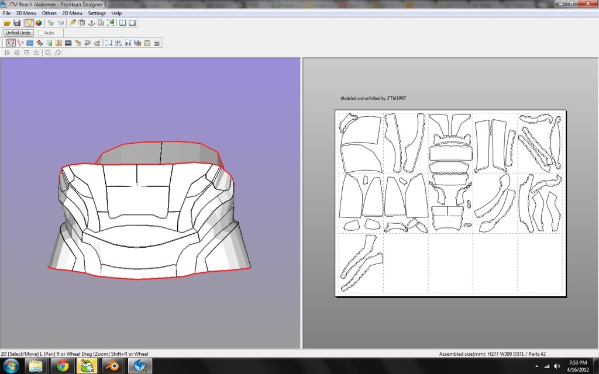Enable the Auto checkbox

click(x=40, y=33)
